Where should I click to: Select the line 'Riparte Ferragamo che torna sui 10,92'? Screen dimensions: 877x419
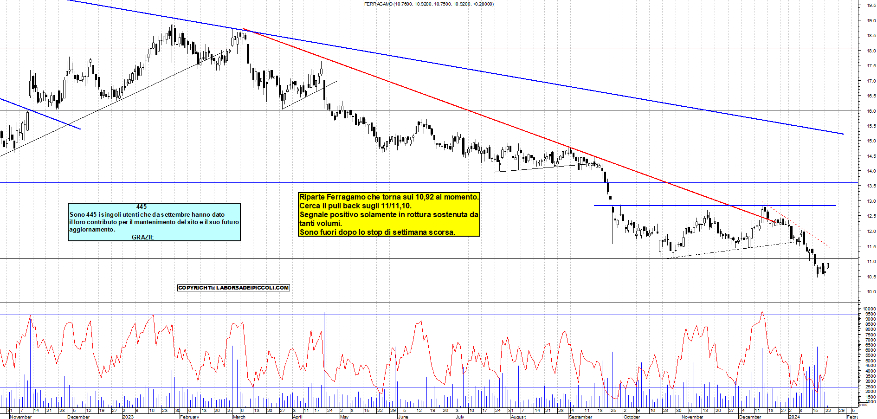389,197
